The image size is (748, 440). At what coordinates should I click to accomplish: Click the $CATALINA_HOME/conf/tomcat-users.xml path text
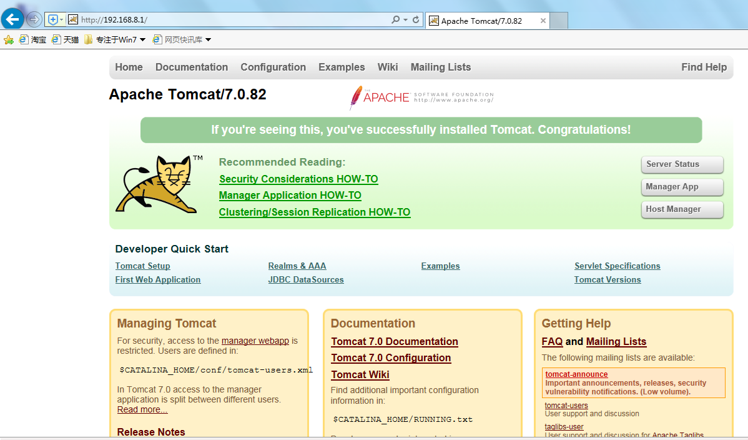216,370
